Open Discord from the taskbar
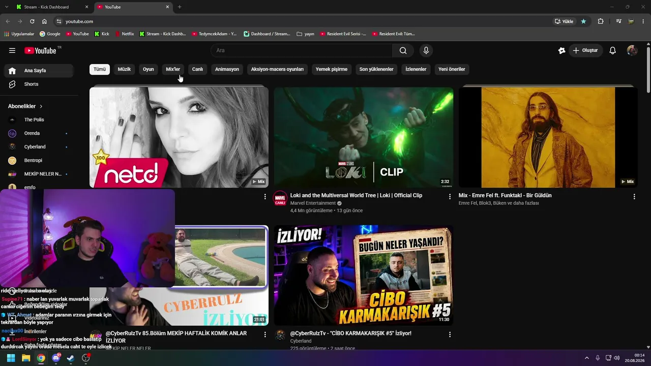Image resolution: width=651 pixels, height=366 pixels. click(56, 358)
